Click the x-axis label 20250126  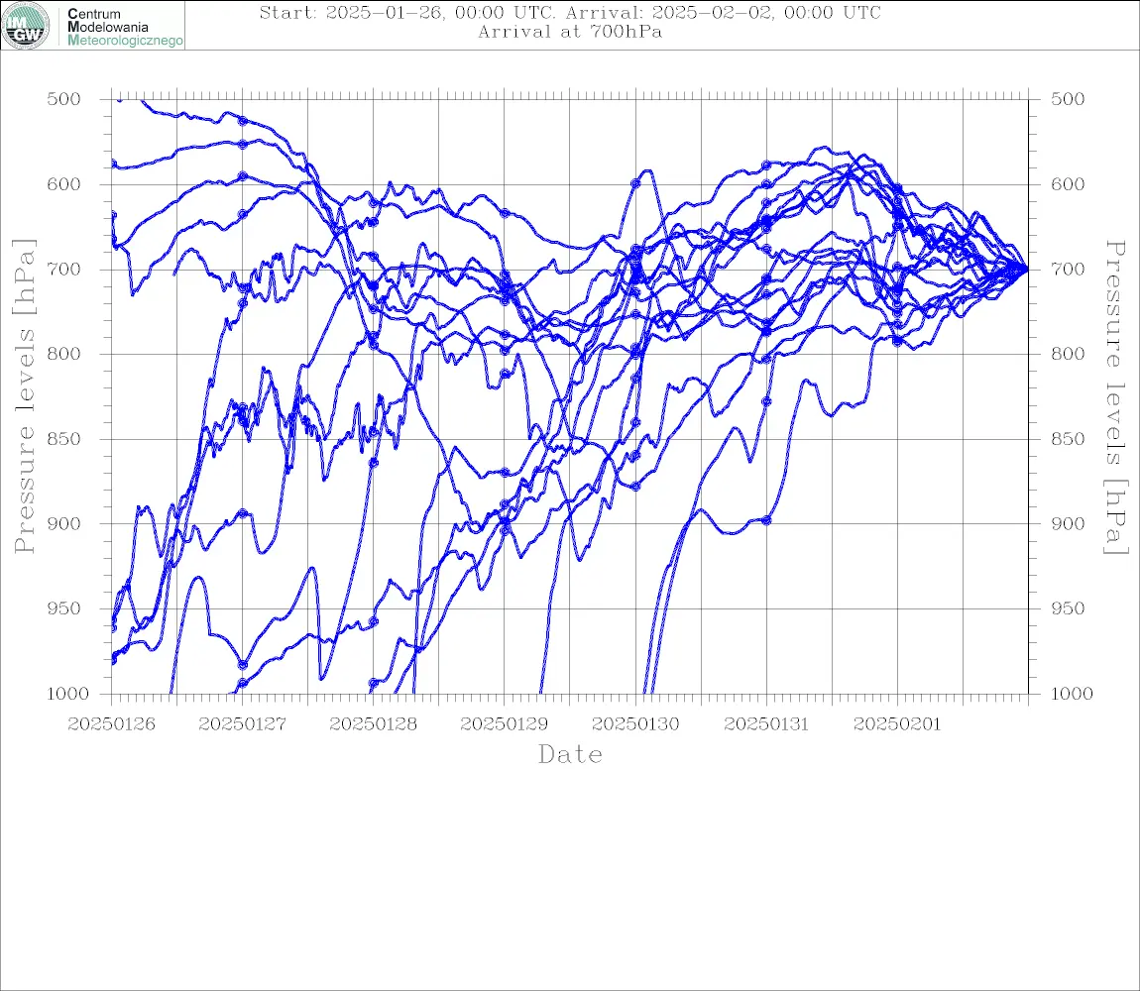[111, 724]
